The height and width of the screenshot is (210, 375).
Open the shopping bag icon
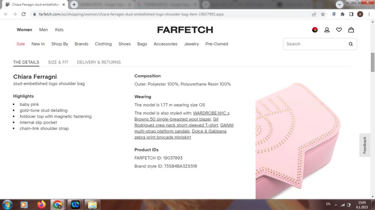point(351,30)
